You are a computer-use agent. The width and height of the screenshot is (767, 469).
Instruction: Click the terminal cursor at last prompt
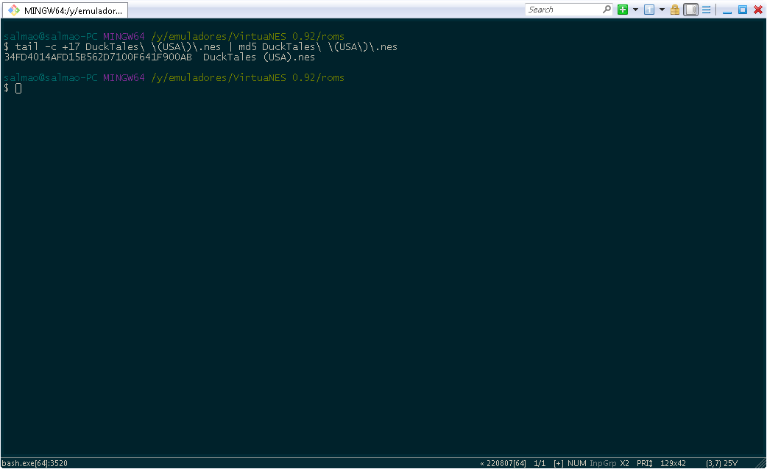pyautogui.click(x=18, y=88)
